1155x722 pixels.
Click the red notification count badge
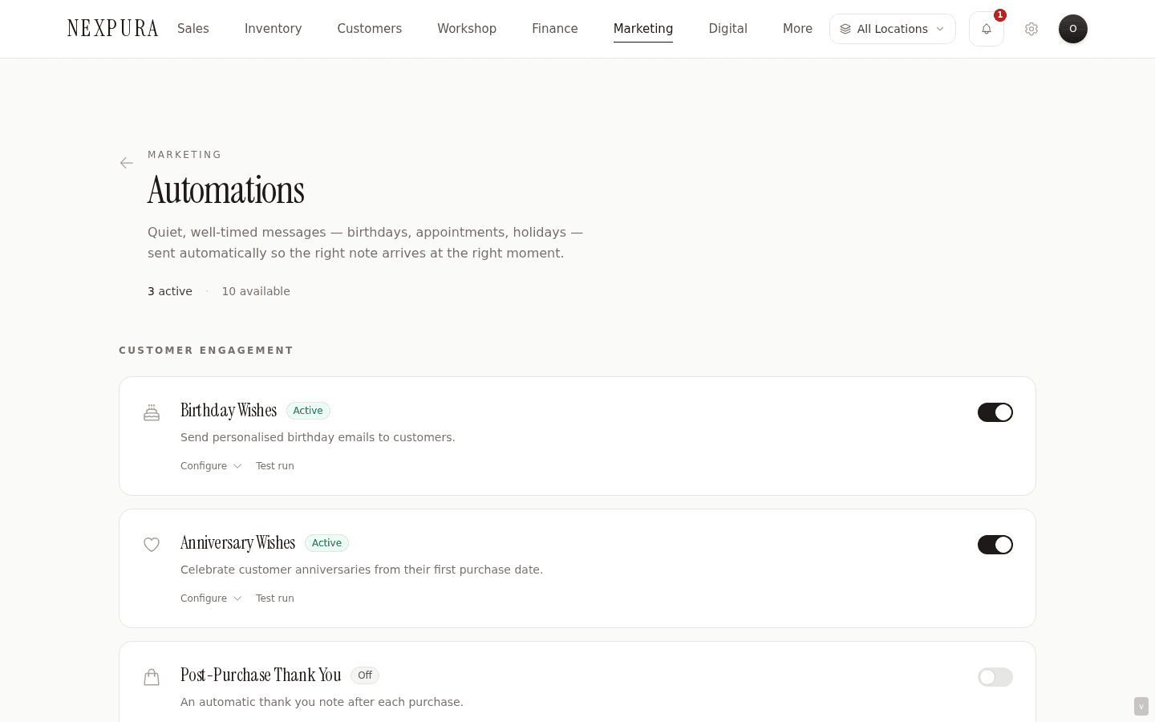pyautogui.click(x=1000, y=15)
